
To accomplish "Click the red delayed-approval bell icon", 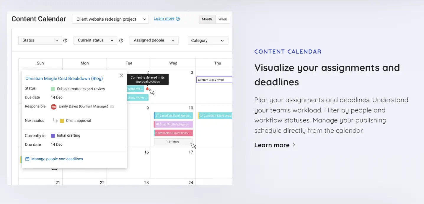I will [x=148, y=89].
